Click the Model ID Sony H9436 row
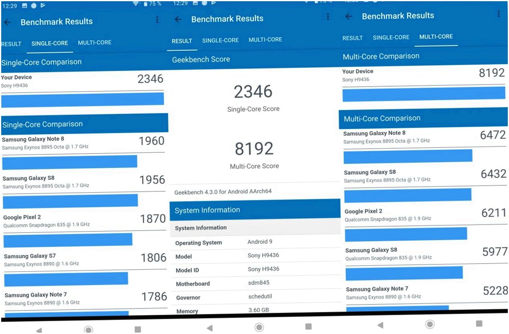Image resolution: width=509 pixels, height=334 pixels. [x=255, y=270]
